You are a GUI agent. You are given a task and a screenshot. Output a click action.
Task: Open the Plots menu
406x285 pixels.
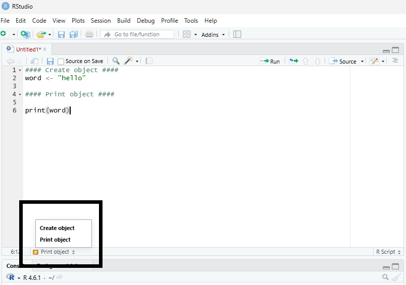(x=78, y=21)
